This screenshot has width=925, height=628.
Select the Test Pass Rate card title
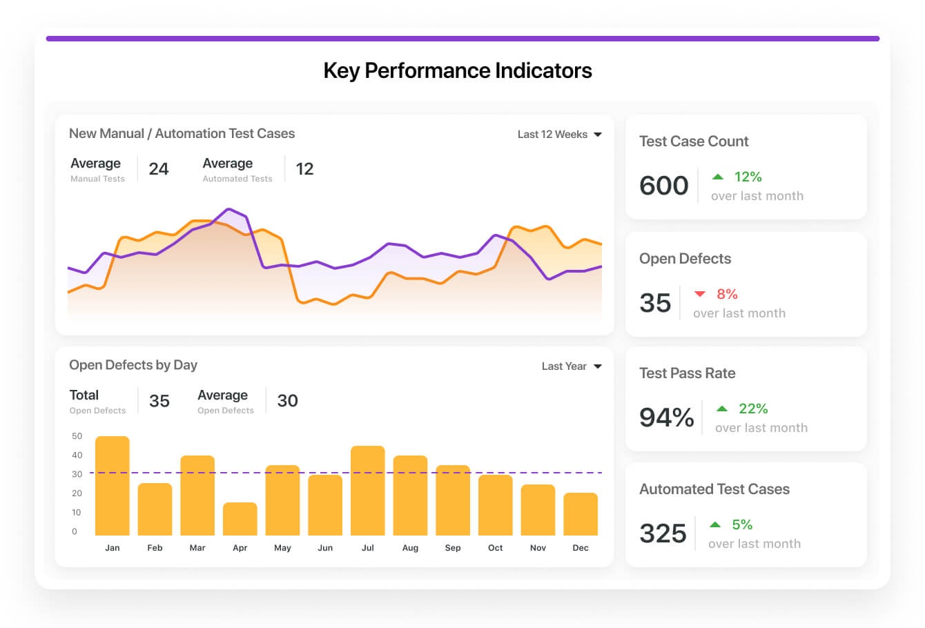coord(687,373)
